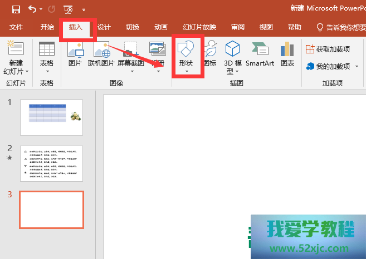
Task: Open 联机图片 online pictures tool
Action: pyautogui.click(x=101, y=54)
